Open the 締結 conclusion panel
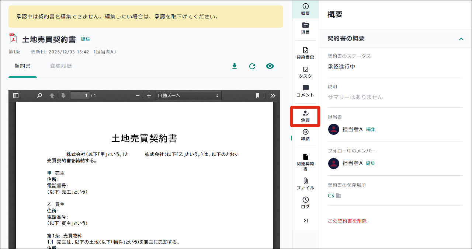The height and width of the screenshot is (249, 472). (x=305, y=135)
